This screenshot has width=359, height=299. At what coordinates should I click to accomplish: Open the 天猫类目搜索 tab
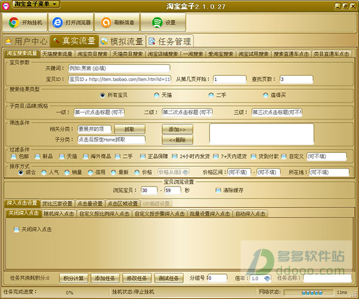(128, 54)
